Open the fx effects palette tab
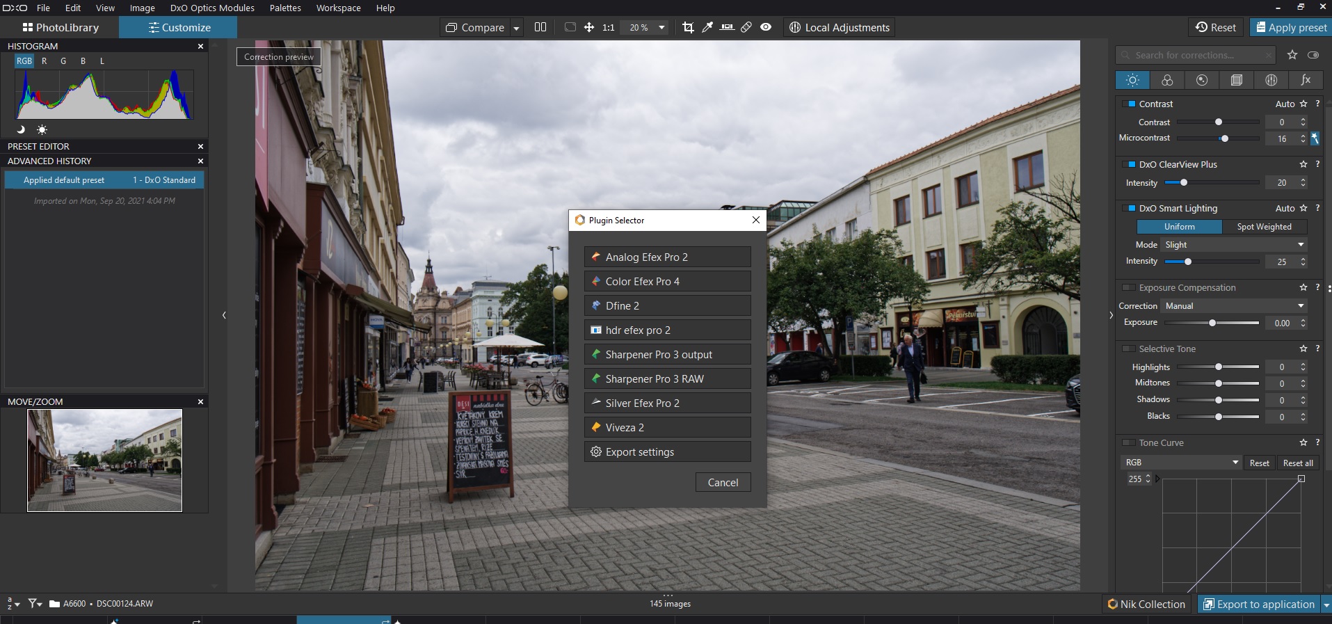 [x=1306, y=80]
